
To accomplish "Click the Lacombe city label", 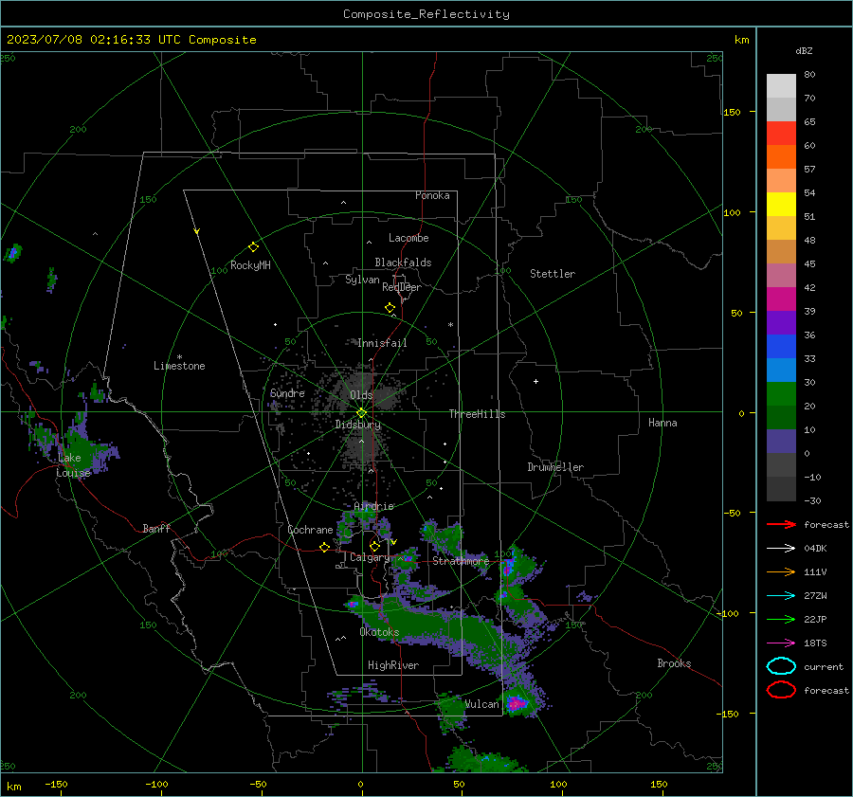I will click(x=408, y=238).
